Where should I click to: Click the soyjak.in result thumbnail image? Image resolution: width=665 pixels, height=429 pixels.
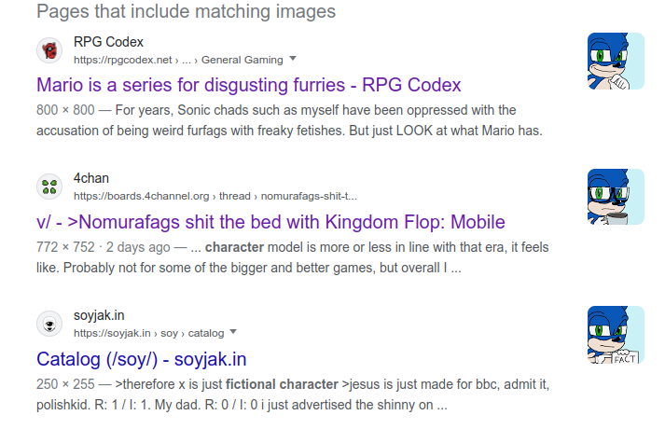616,334
